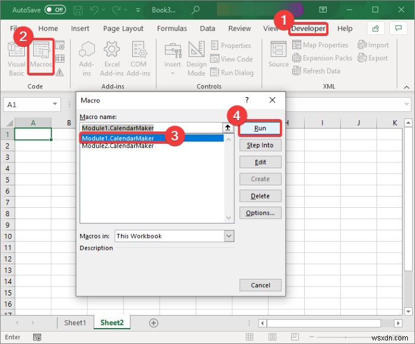Open the Redo history dropdown arrow

[x=126, y=10]
